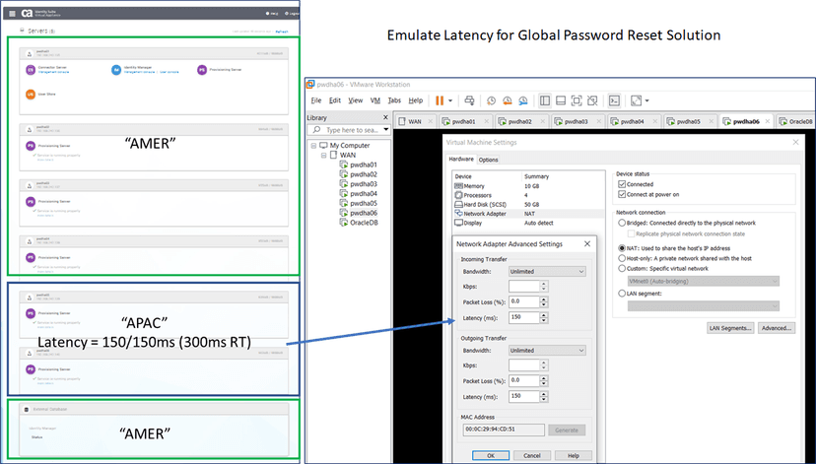Image resolution: width=816 pixels, height=464 pixels.
Task: Click the LAN Segments button
Action: coord(730,328)
